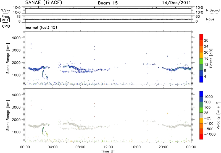Click the 28 dB power colorbar label

[206, 40]
